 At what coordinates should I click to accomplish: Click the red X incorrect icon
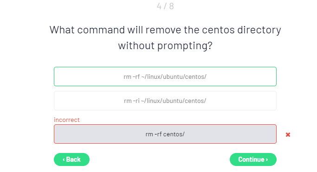click(288, 134)
